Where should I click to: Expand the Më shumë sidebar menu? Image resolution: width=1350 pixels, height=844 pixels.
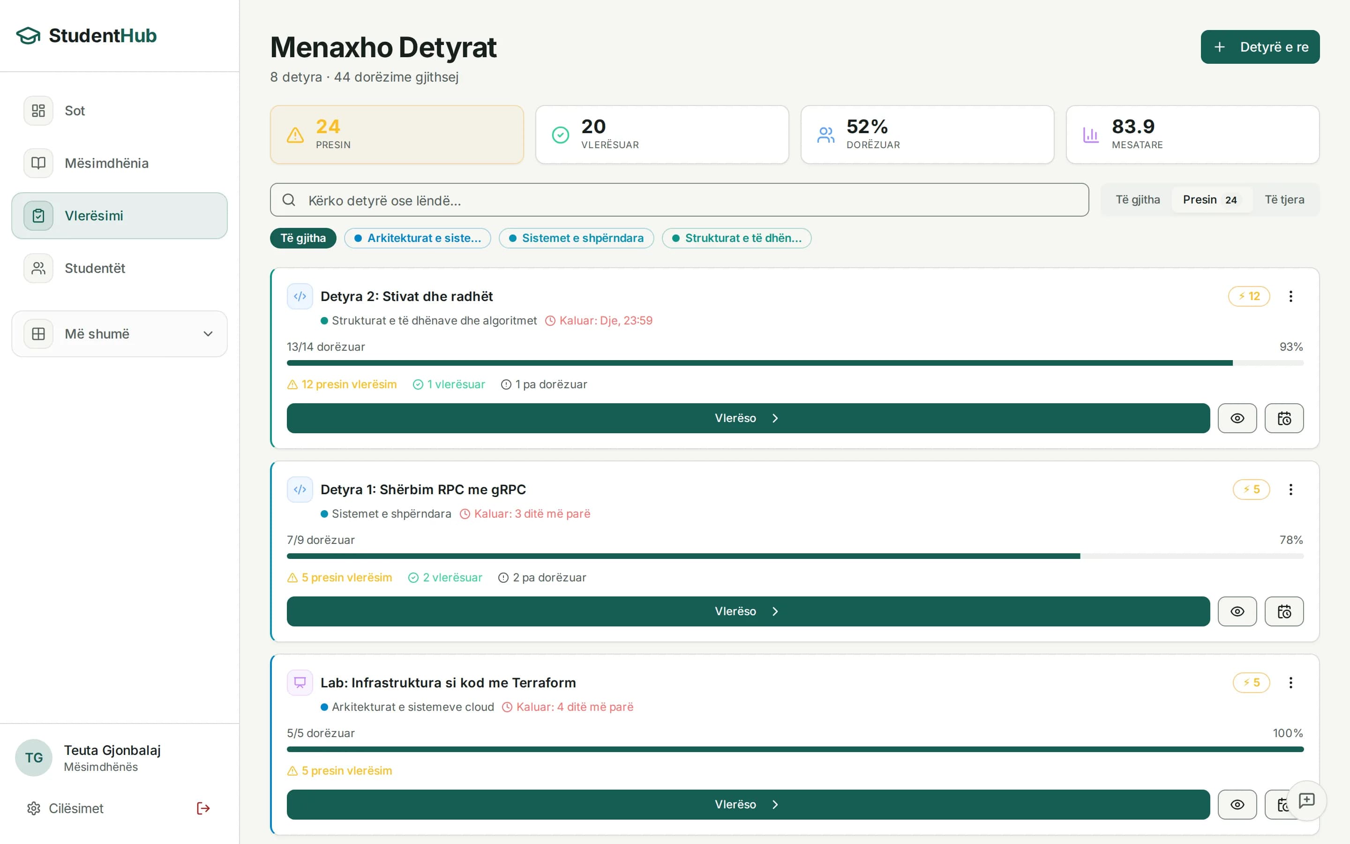pyautogui.click(x=120, y=334)
